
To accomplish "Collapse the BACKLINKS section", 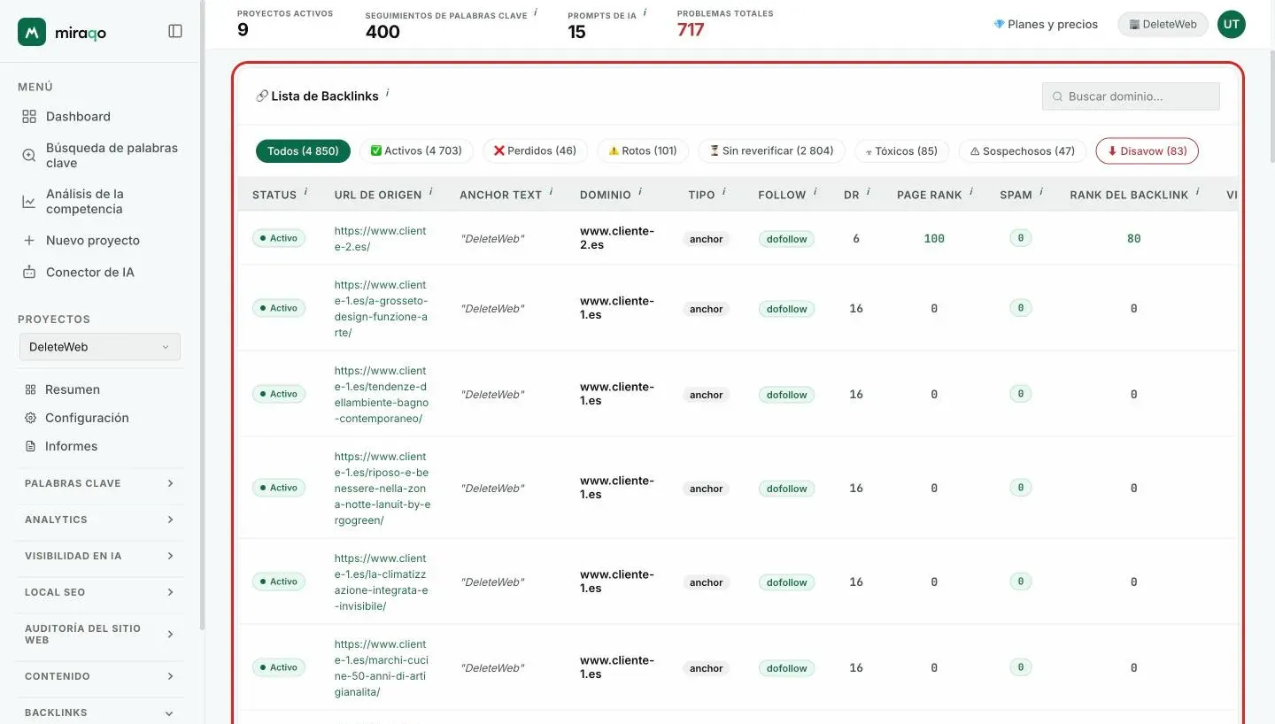I will (101, 712).
